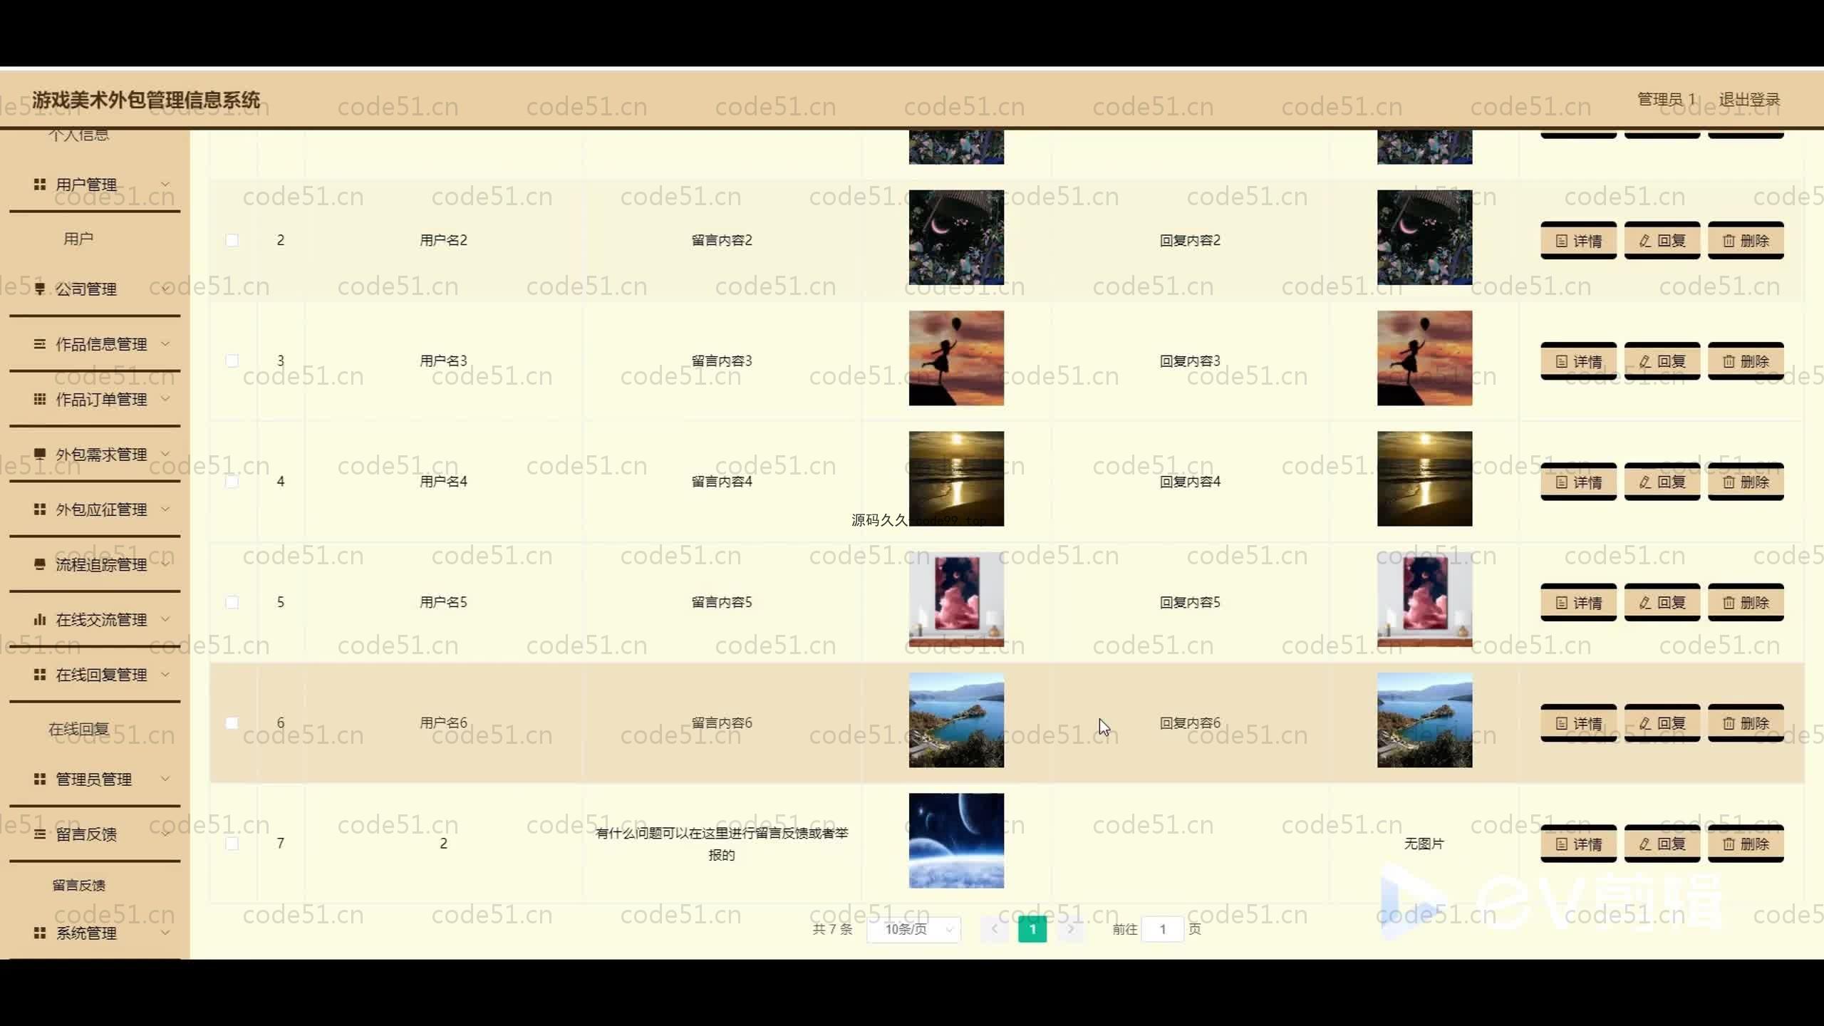This screenshot has height=1026, width=1824.
Task: Expand the 在线交流管理 chevron
Action: [x=165, y=618]
